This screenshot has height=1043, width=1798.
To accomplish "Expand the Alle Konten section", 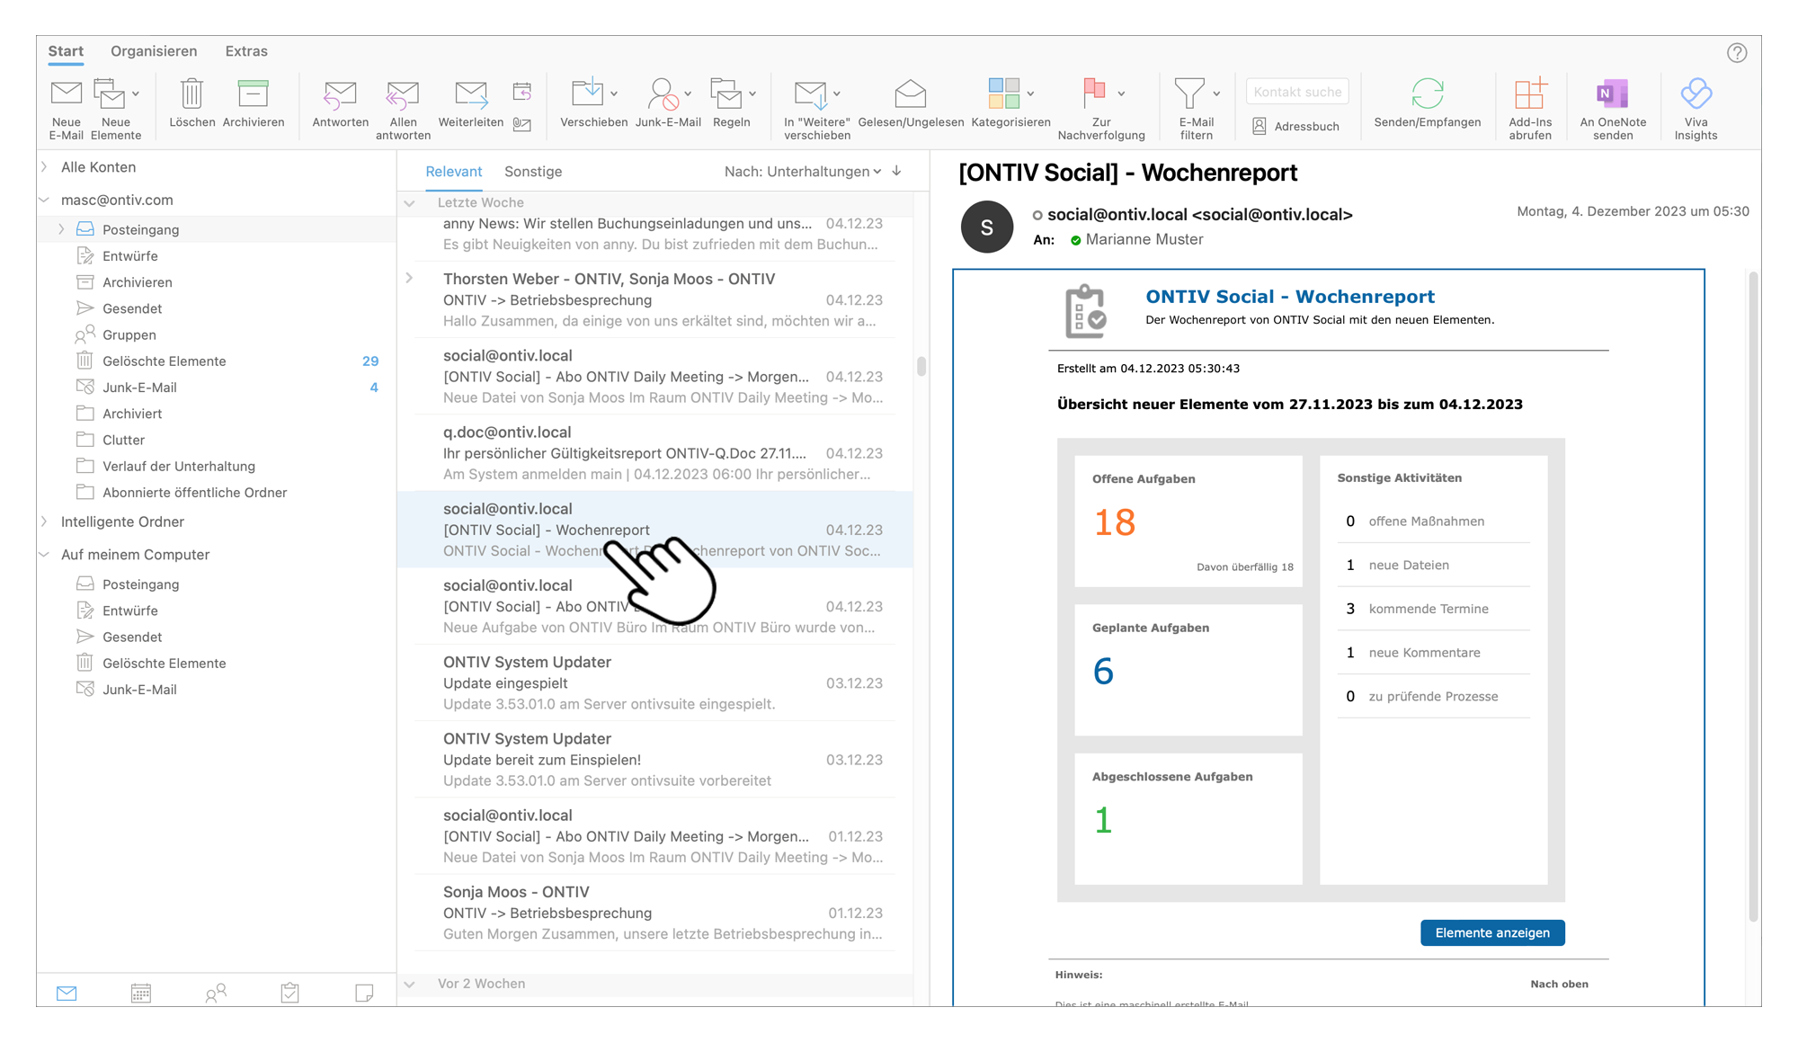I will [x=44, y=166].
